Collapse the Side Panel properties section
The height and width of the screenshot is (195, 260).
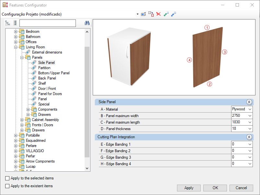click(249, 102)
